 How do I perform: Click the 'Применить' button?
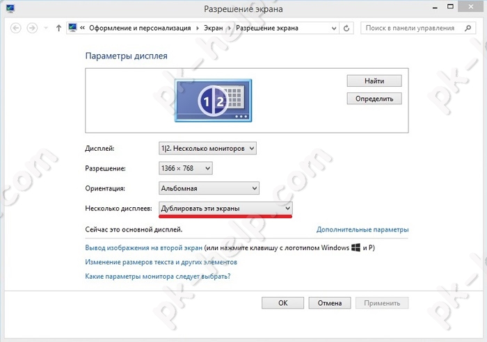point(382,303)
